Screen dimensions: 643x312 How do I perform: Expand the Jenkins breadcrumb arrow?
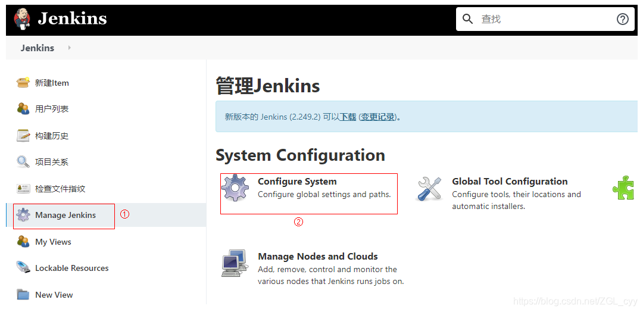pos(69,48)
